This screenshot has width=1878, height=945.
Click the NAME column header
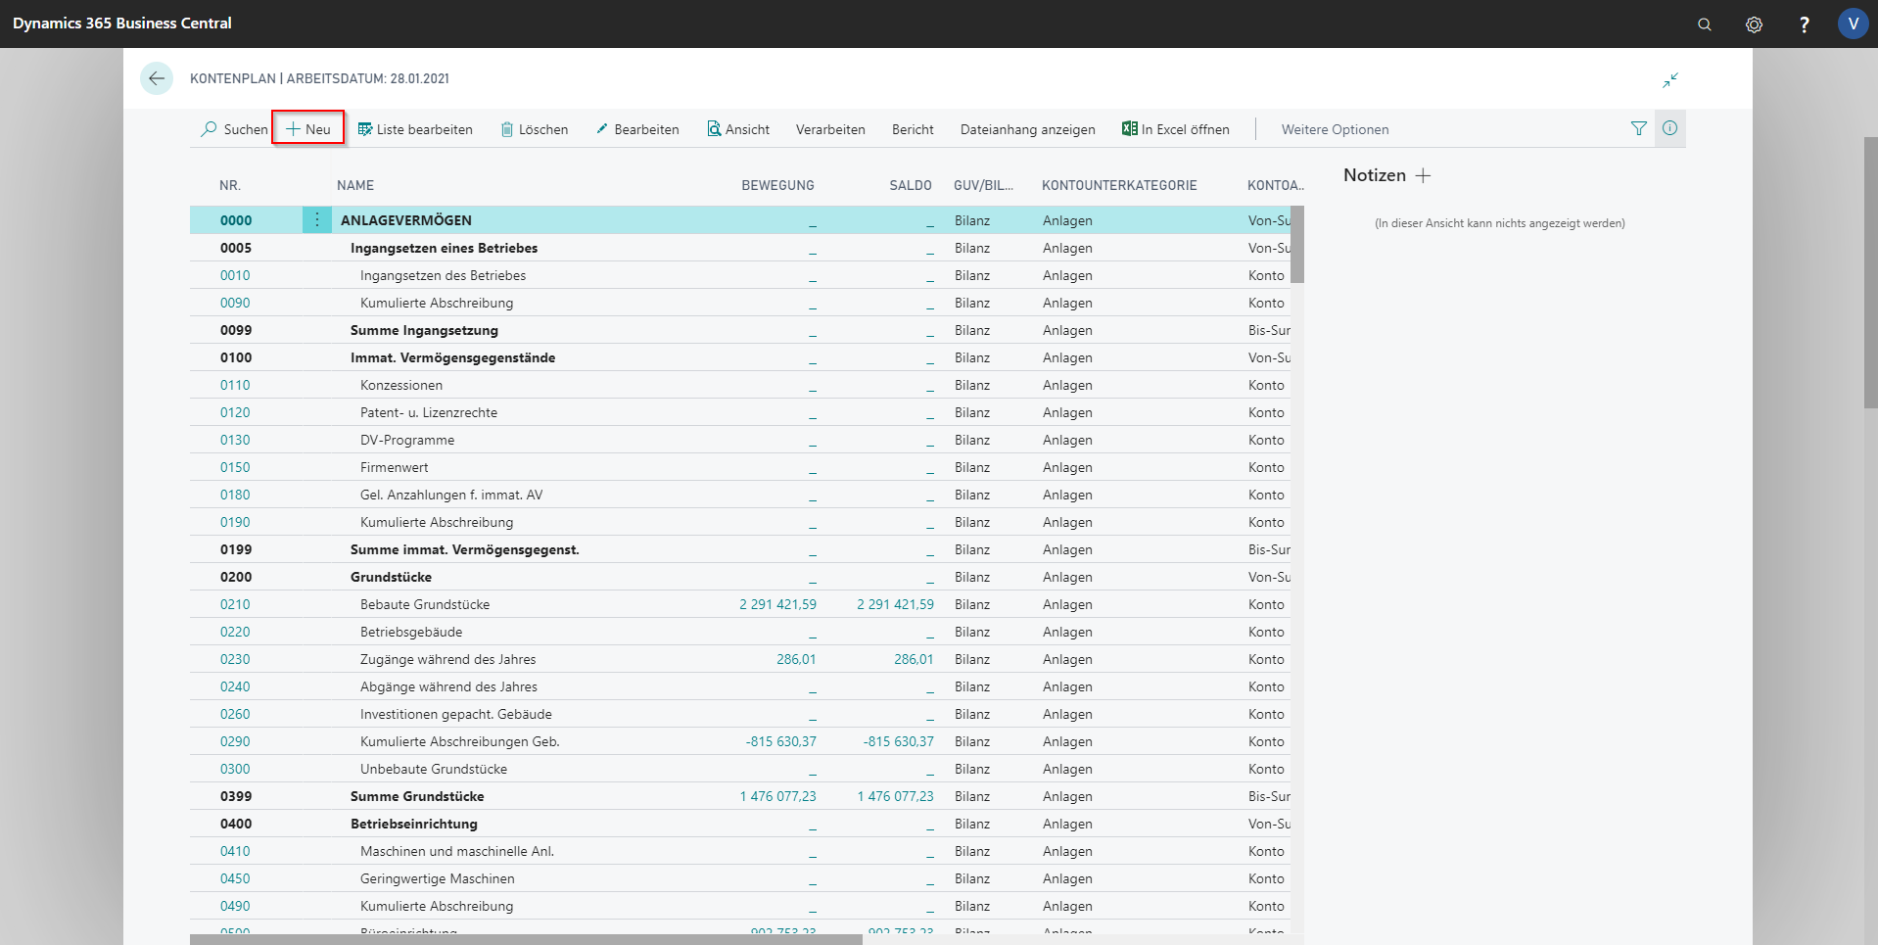coord(355,185)
